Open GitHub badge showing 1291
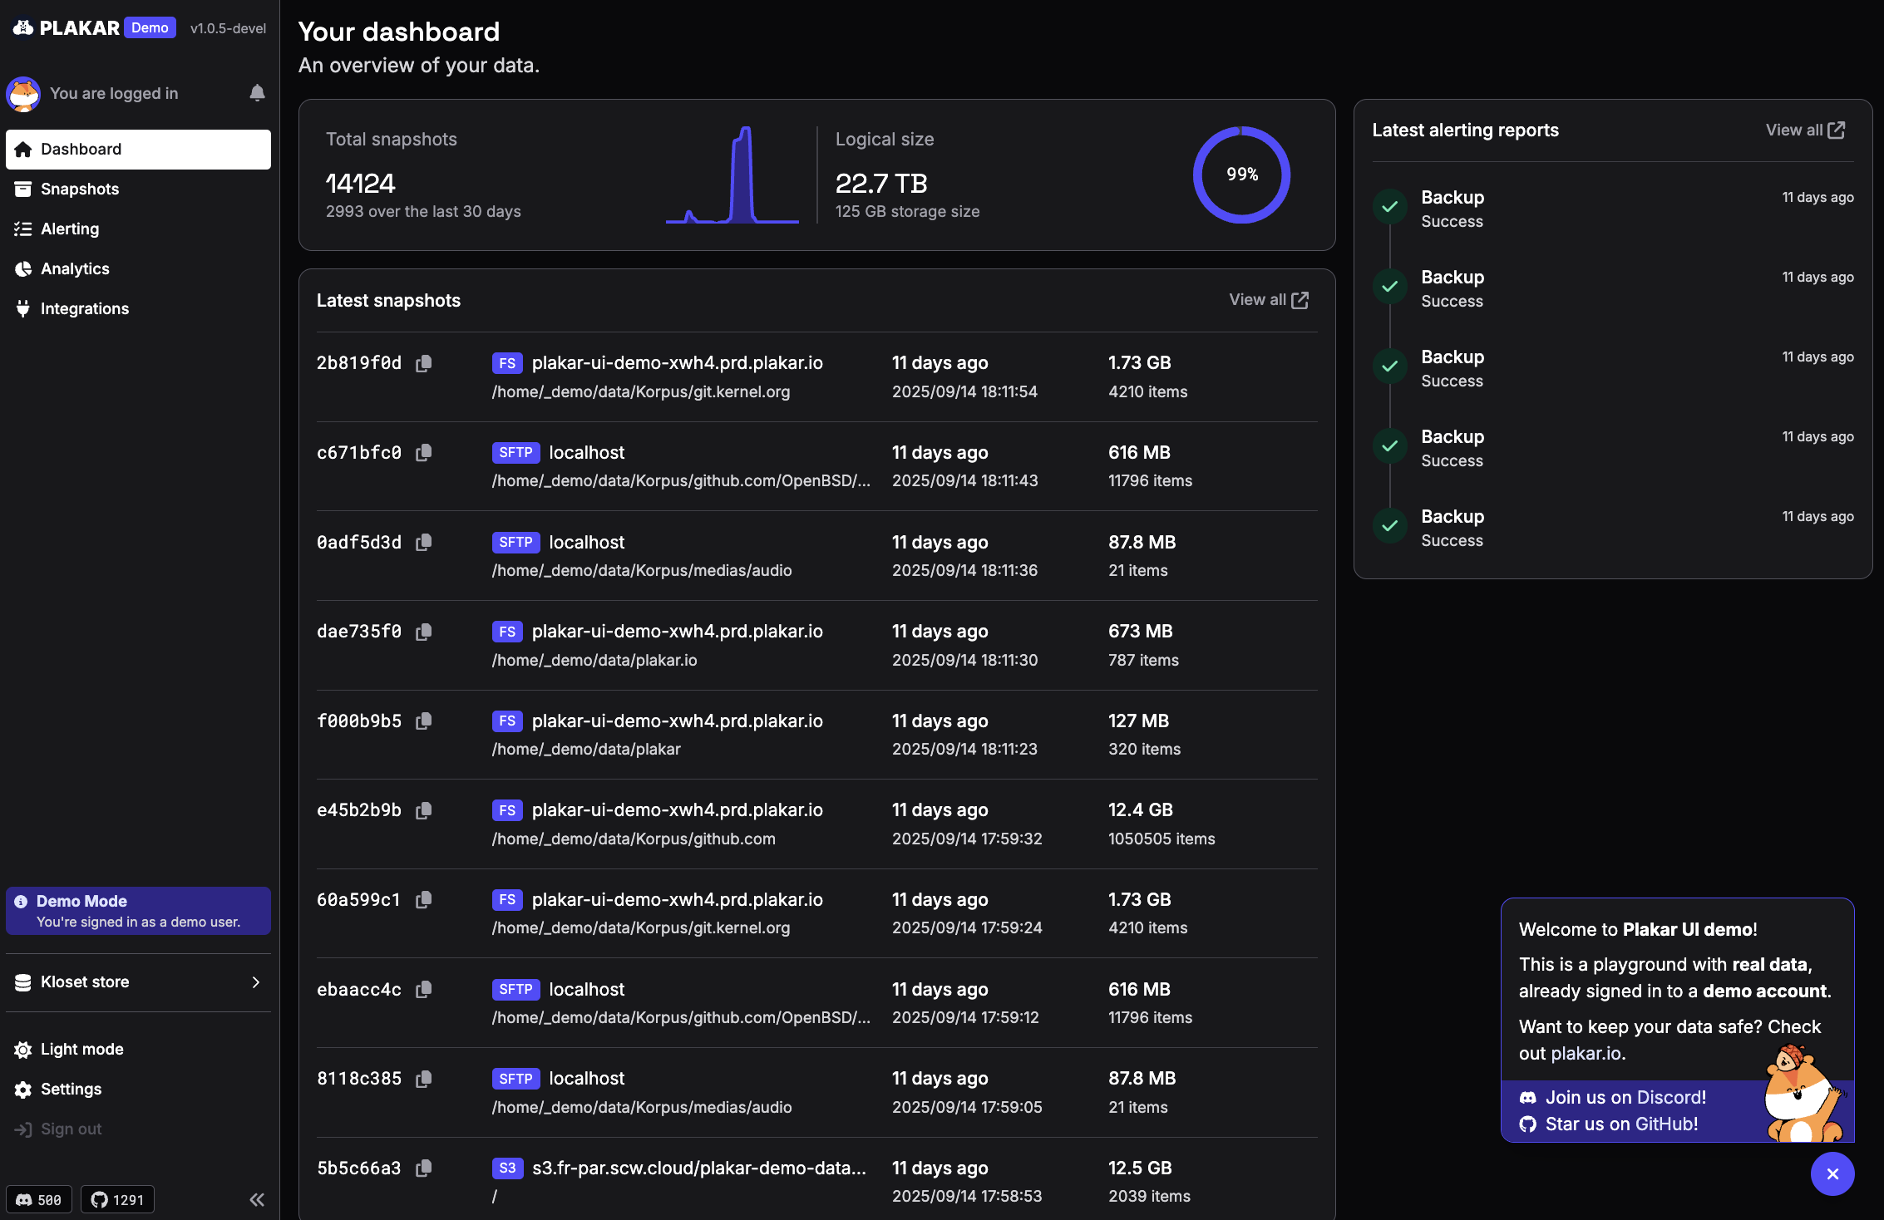Image resolution: width=1884 pixels, height=1220 pixels. (117, 1199)
